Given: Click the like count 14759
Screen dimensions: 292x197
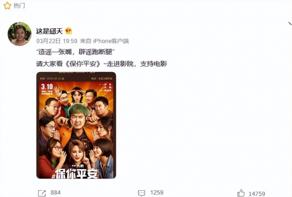Looking at the screenshot, I should point(257,194).
